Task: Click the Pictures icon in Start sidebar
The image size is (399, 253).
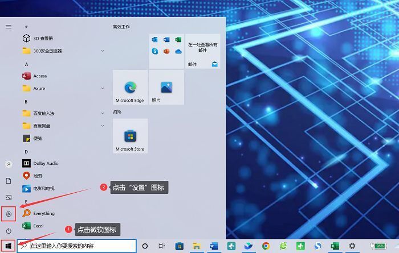Action: click(9, 197)
